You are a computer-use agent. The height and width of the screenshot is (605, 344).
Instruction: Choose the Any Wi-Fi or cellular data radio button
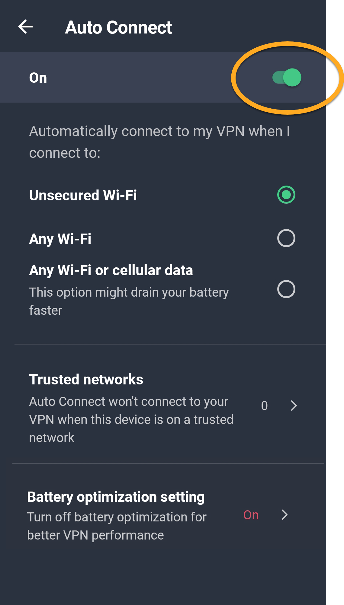point(286,289)
